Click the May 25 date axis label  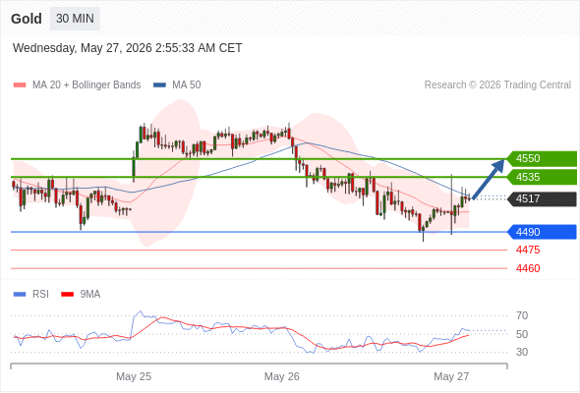(x=134, y=376)
